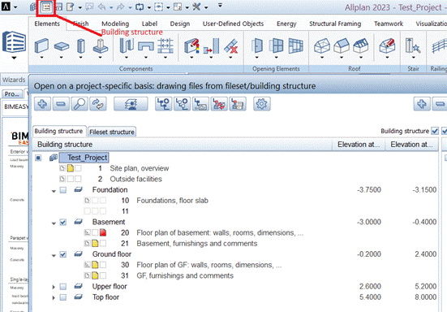
Task: Open the Elements ribbon tab
Action: (47, 24)
